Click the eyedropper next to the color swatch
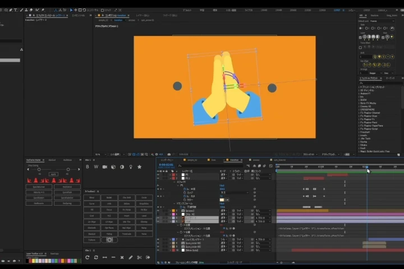 click(x=227, y=200)
